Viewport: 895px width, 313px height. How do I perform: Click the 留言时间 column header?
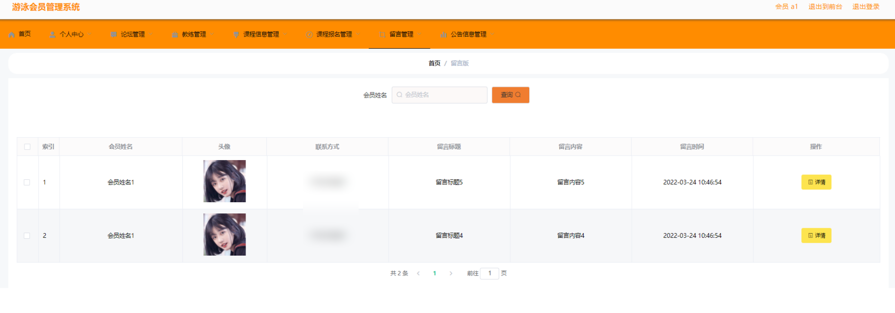pyautogui.click(x=692, y=147)
